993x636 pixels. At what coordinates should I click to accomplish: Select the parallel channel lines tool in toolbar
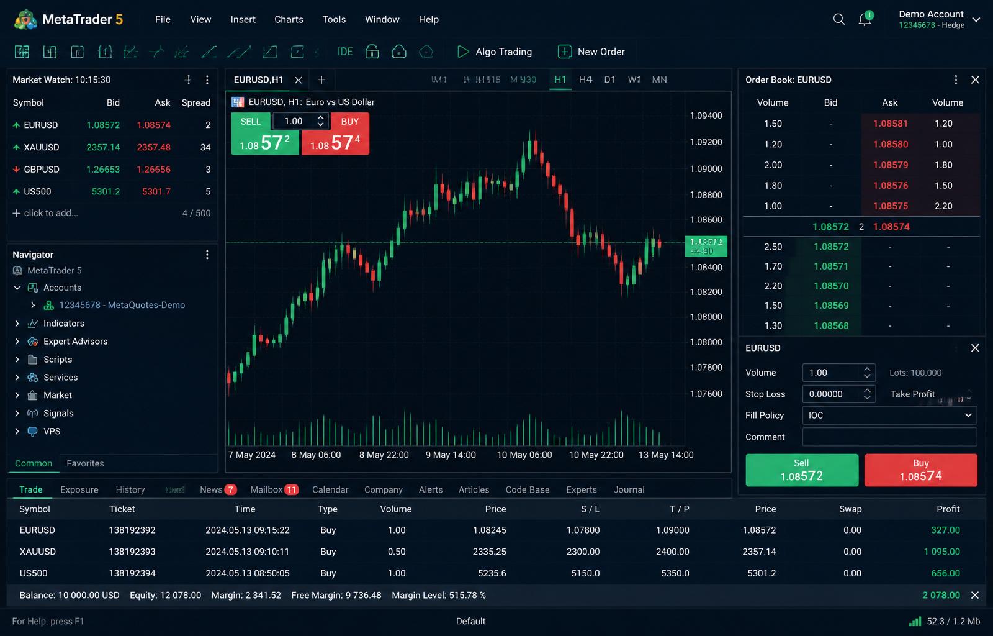click(238, 52)
